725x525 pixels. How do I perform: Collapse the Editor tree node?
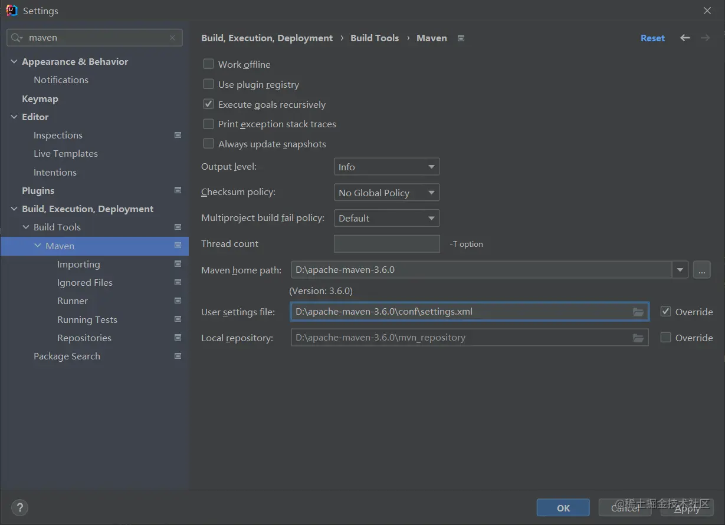[14, 117]
